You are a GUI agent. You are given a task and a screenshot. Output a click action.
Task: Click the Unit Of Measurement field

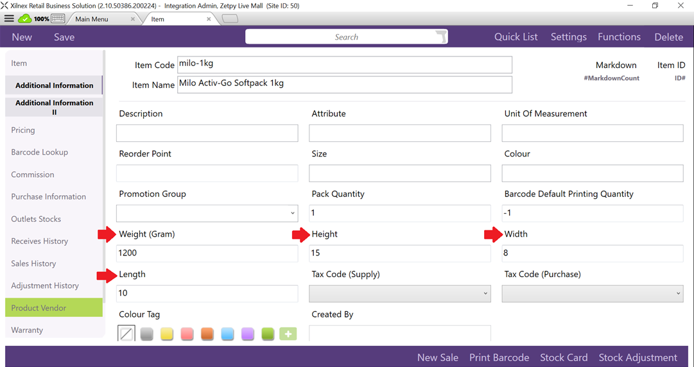coord(593,133)
